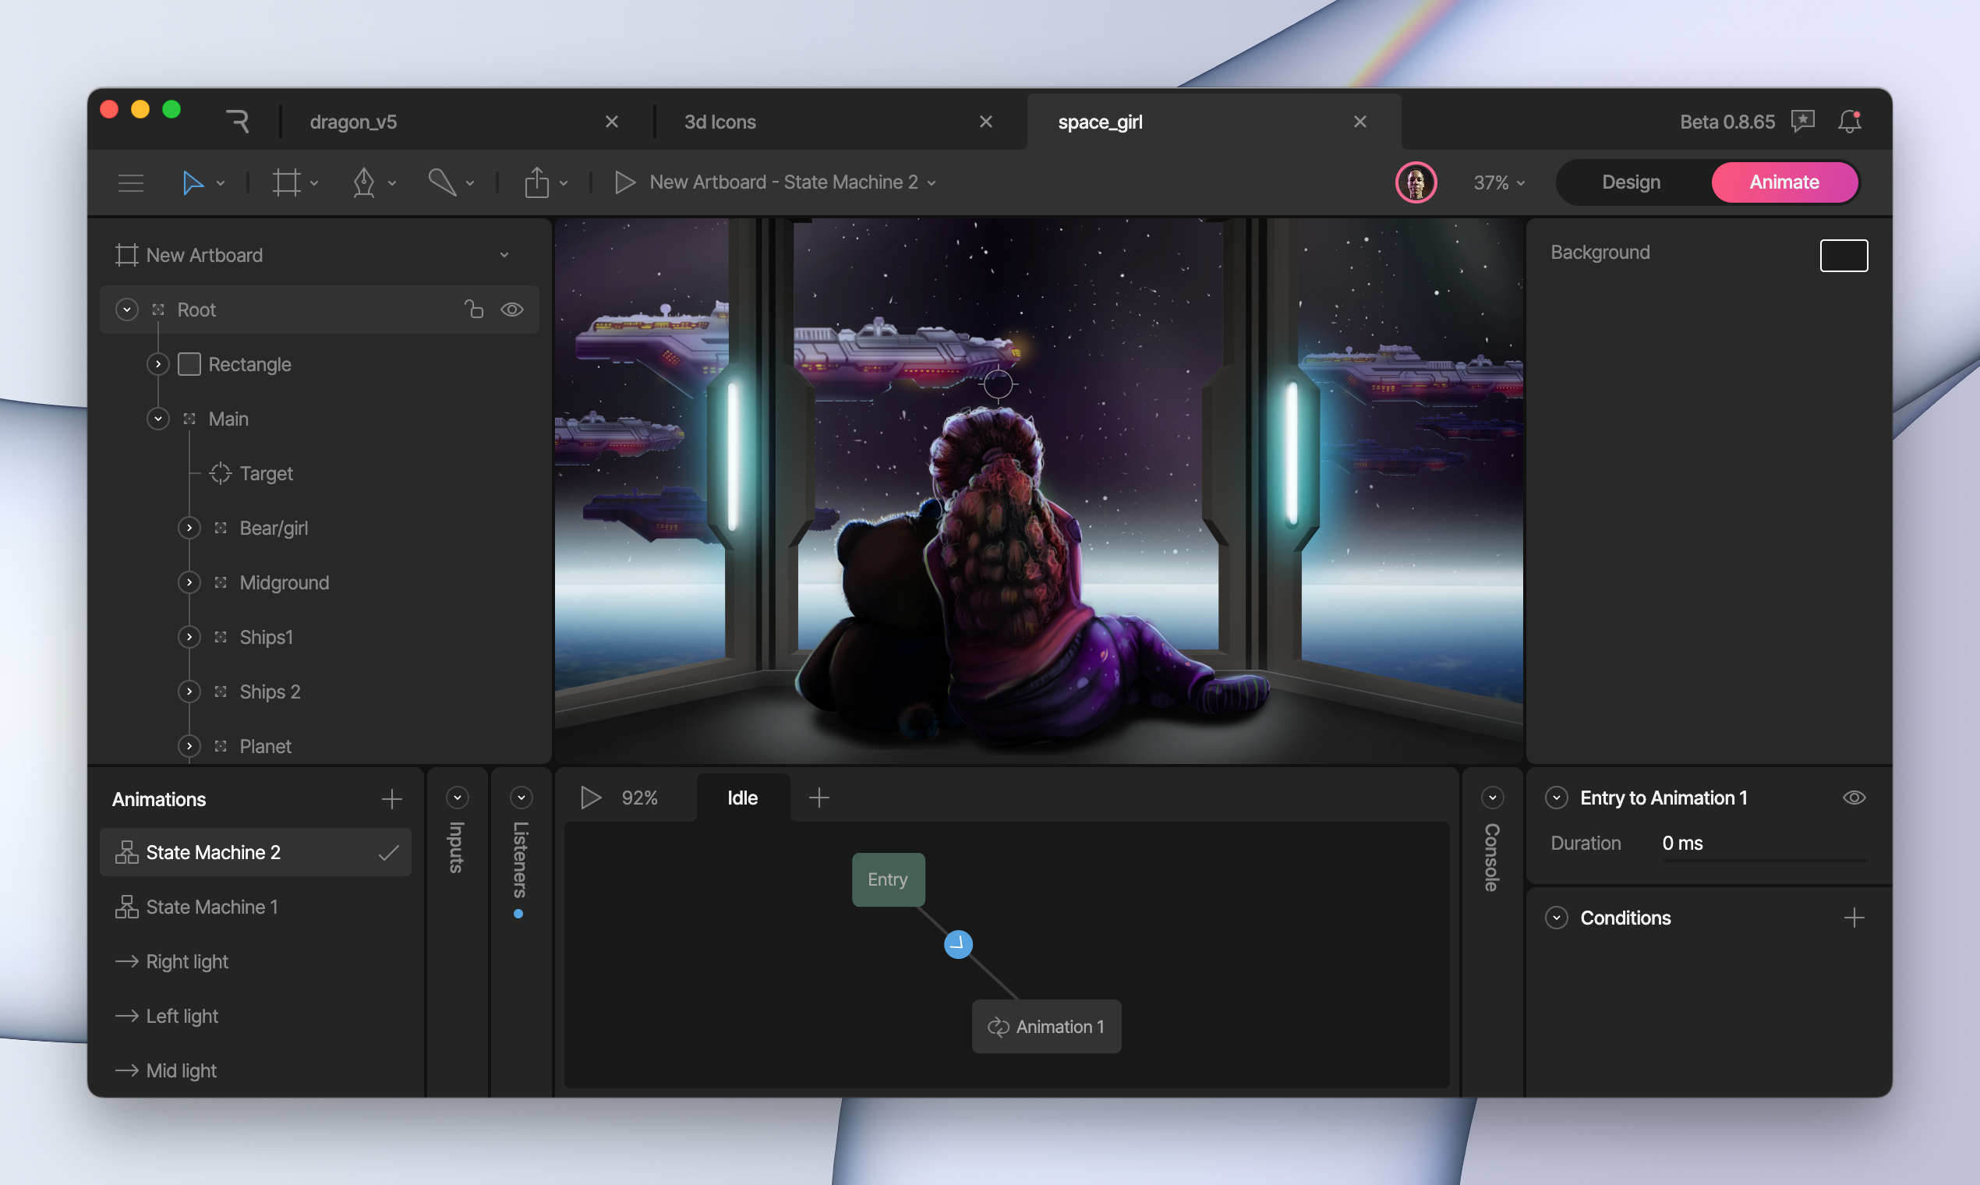Click the New Artboard frame icon
This screenshot has height=1185, width=1980.
[x=127, y=256]
